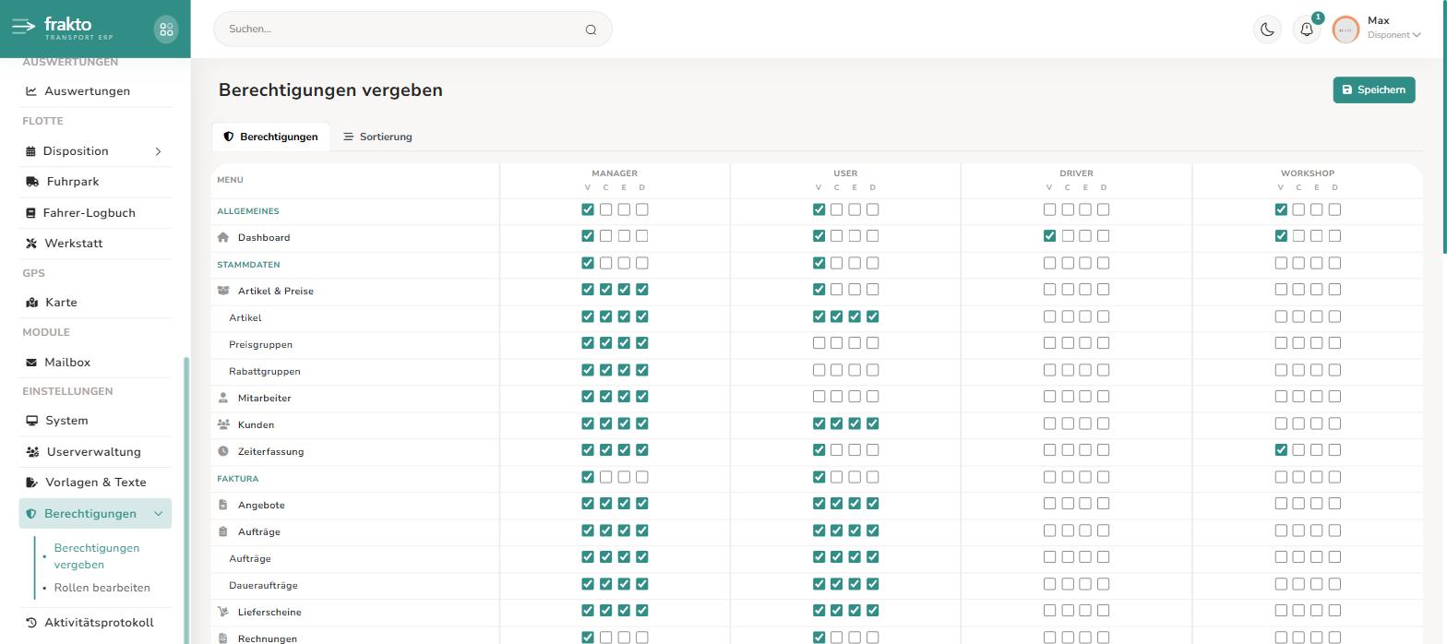This screenshot has width=1447, height=644.
Task: Open Fahrer-Logbuch in the sidebar
Action: pyautogui.click(x=95, y=213)
